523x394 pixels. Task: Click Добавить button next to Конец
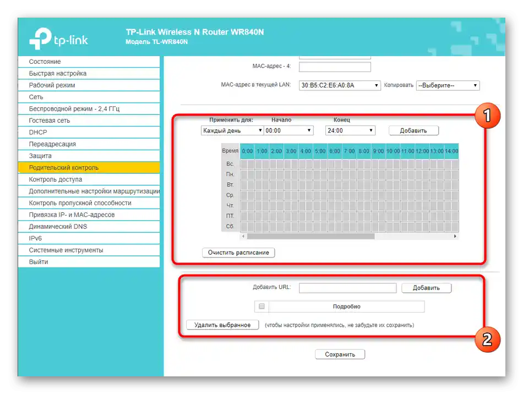click(413, 130)
